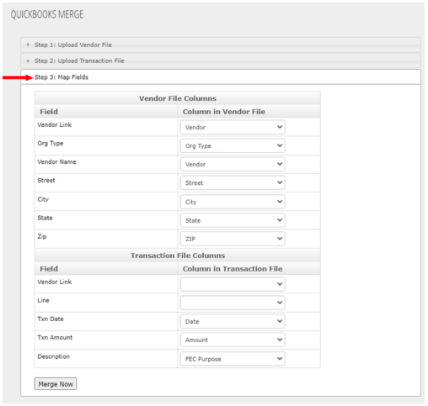428x406 pixels.
Task: Click the Org Type field label
Action: tap(51, 144)
